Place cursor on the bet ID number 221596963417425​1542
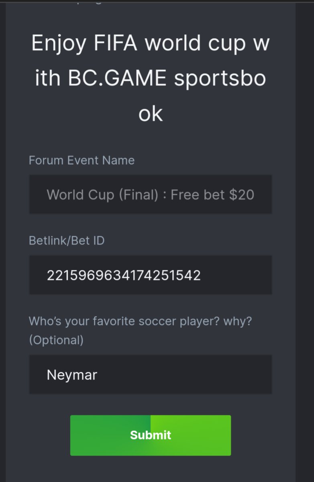The image size is (314, 482). [x=124, y=276]
